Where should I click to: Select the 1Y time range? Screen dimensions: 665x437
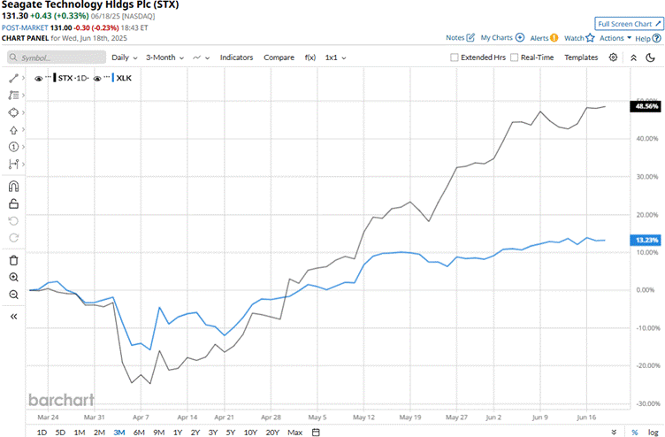pos(177,433)
